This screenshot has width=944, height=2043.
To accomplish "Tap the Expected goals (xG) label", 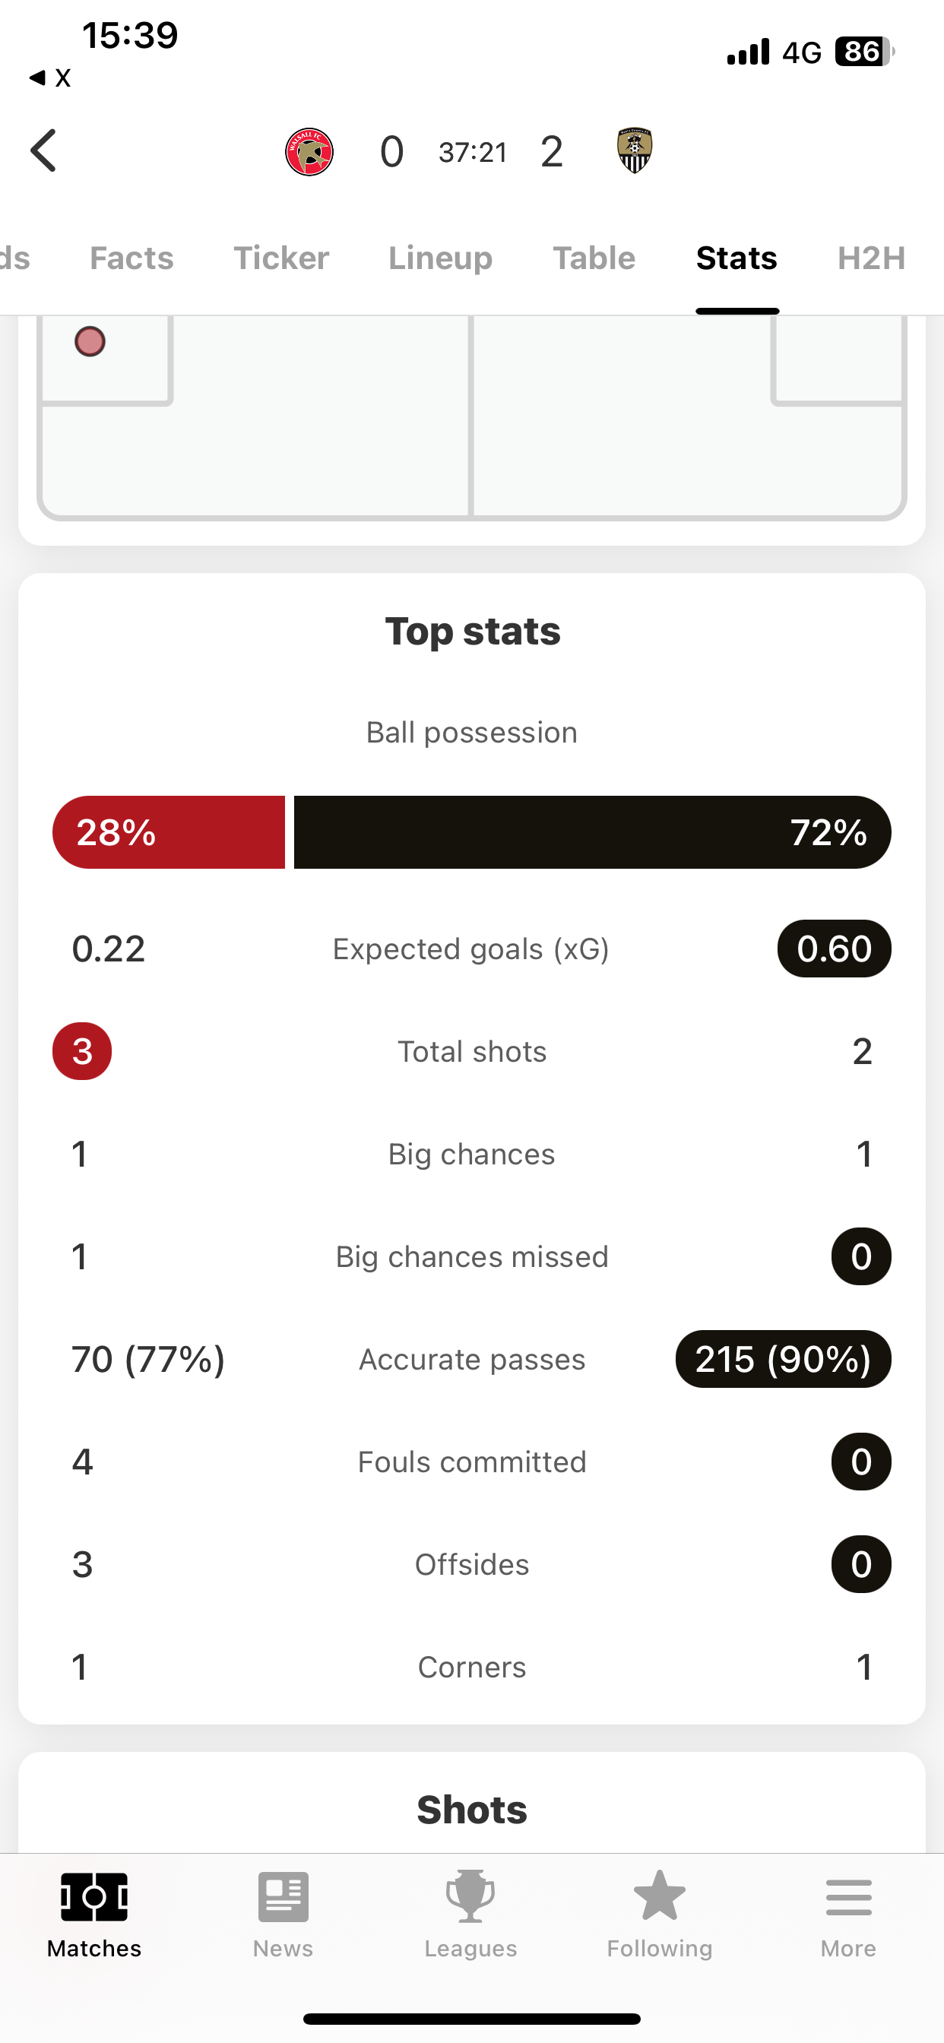I will coord(471,949).
